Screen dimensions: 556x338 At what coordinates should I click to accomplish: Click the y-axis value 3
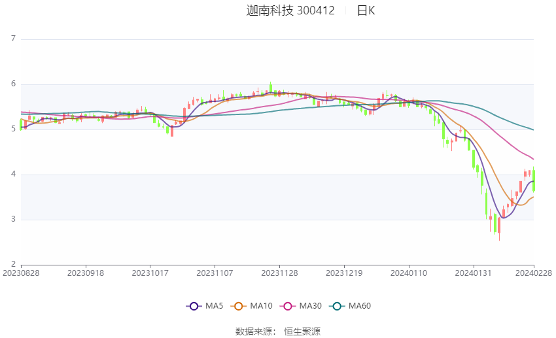(x=14, y=219)
